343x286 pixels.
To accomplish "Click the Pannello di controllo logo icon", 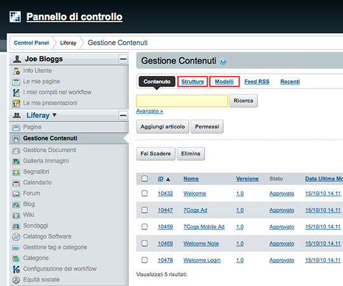I will (15, 17).
